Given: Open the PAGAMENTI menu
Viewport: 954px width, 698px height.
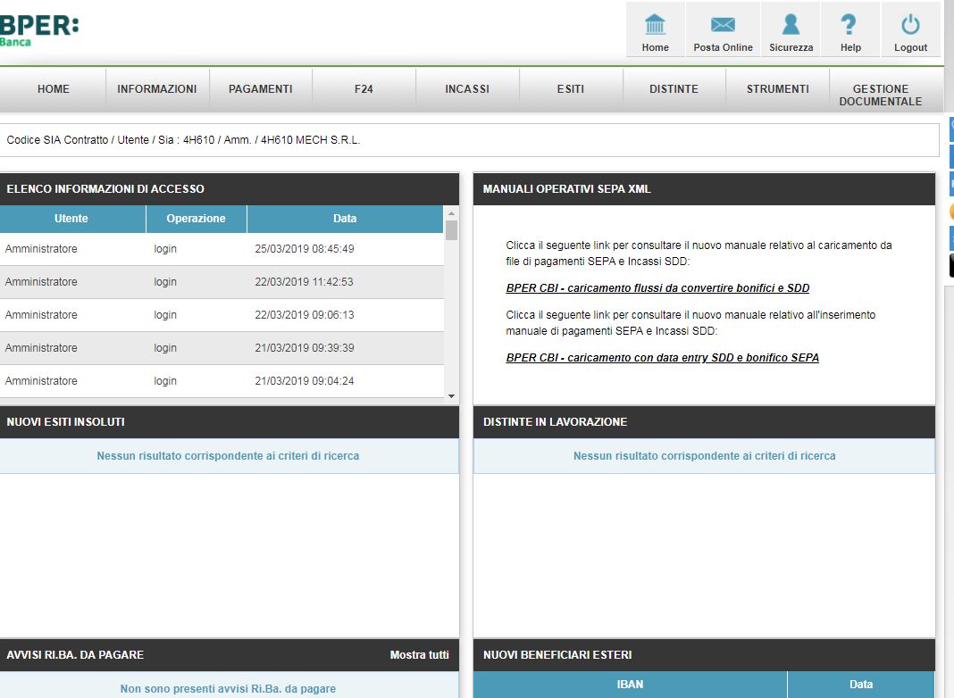Looking at the screenshot, I should tap(260, 89).
